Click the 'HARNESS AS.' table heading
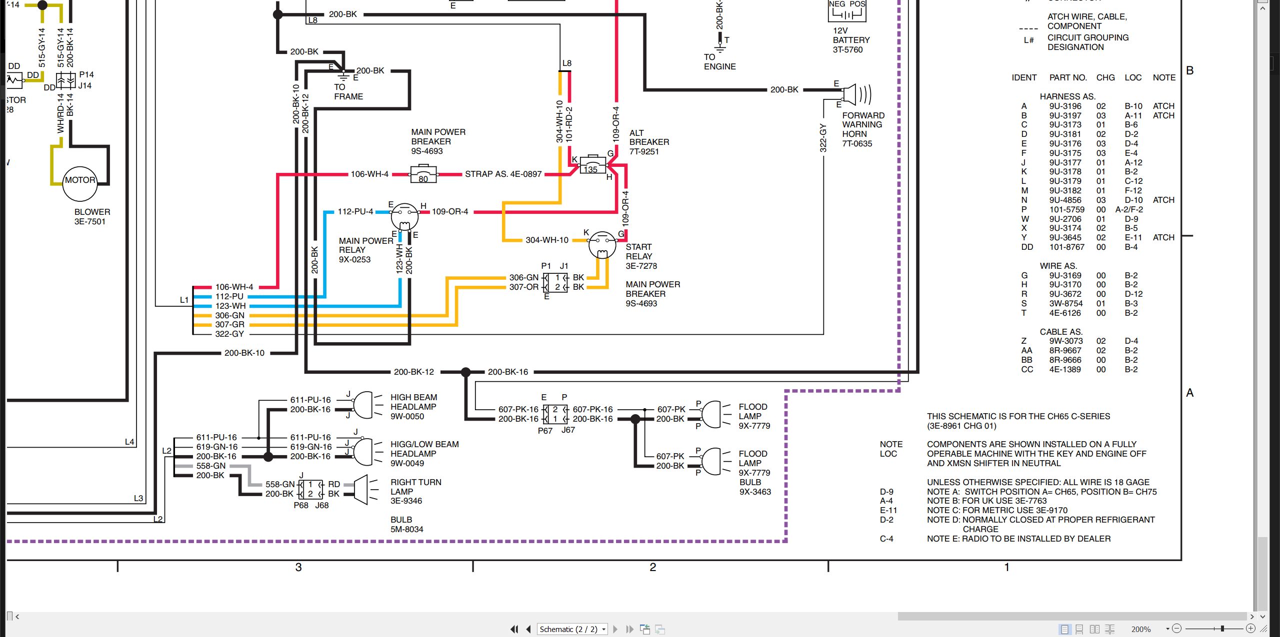This screenshot has width=1280, height=637. (1067, 96)
